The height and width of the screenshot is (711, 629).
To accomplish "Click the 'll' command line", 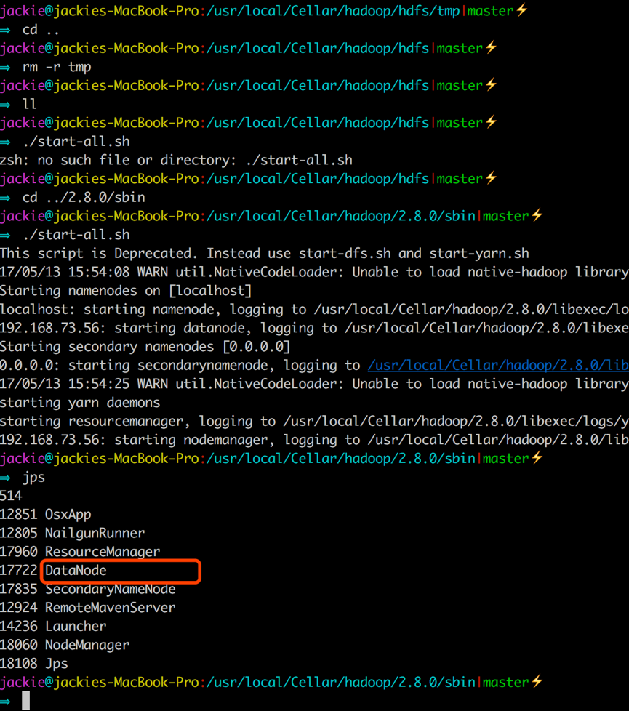I will pos(30,104).
